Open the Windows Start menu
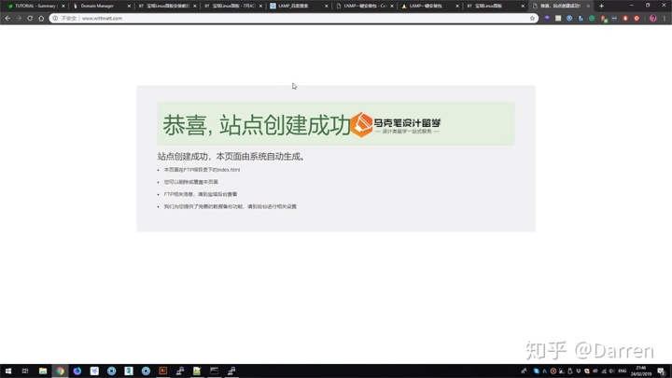Image resolution: width=672 pixels, height=378 pixels. [x=8, y=371]
